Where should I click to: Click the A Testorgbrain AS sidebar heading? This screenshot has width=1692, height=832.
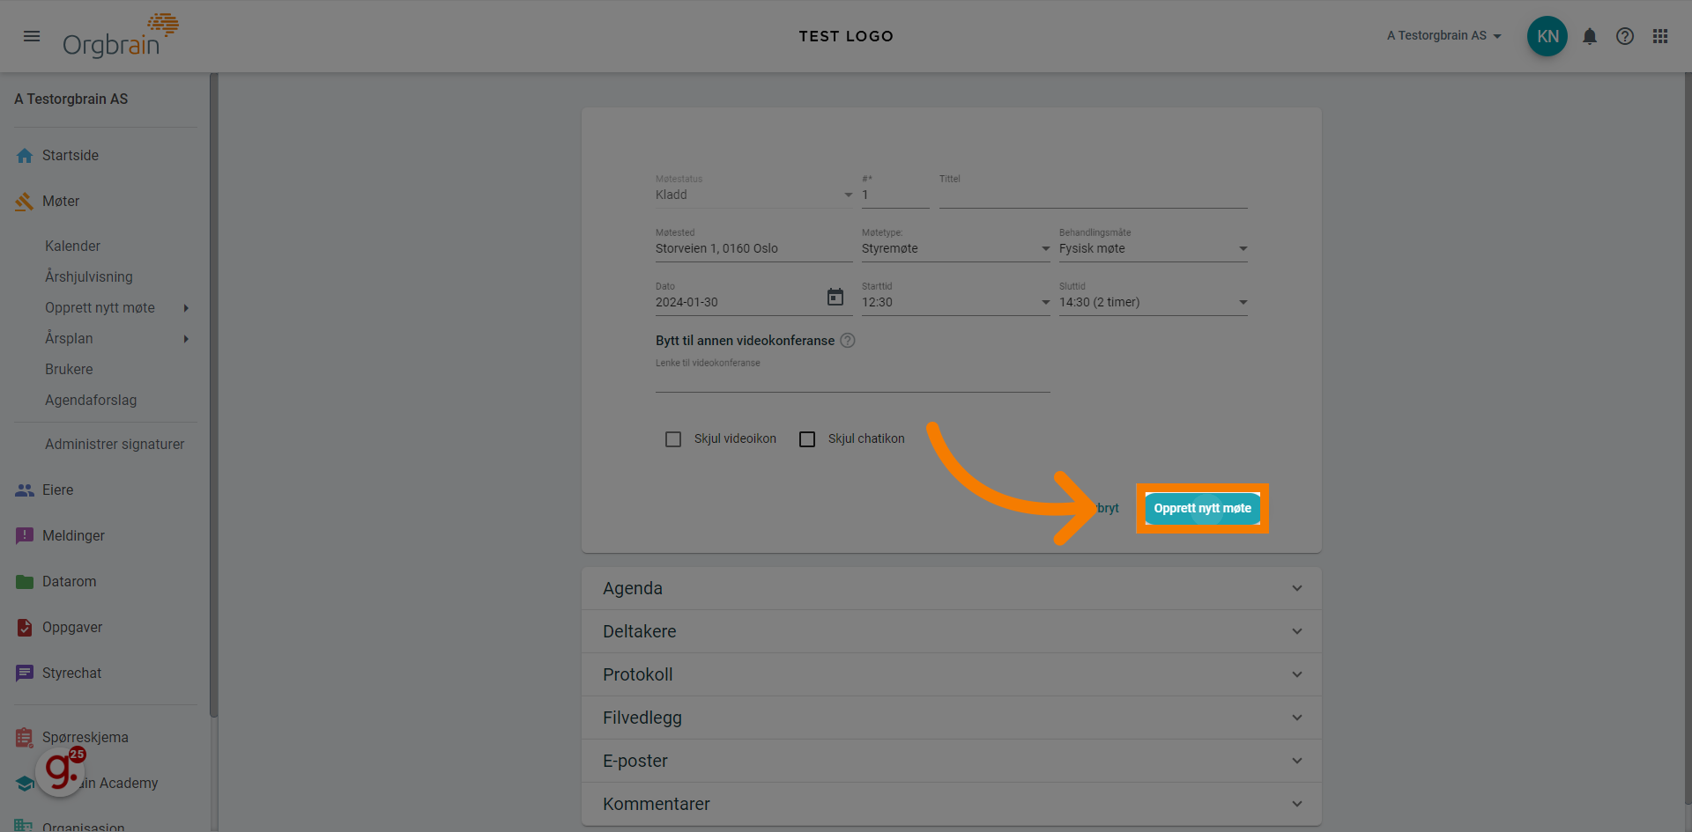pos(70,99)
